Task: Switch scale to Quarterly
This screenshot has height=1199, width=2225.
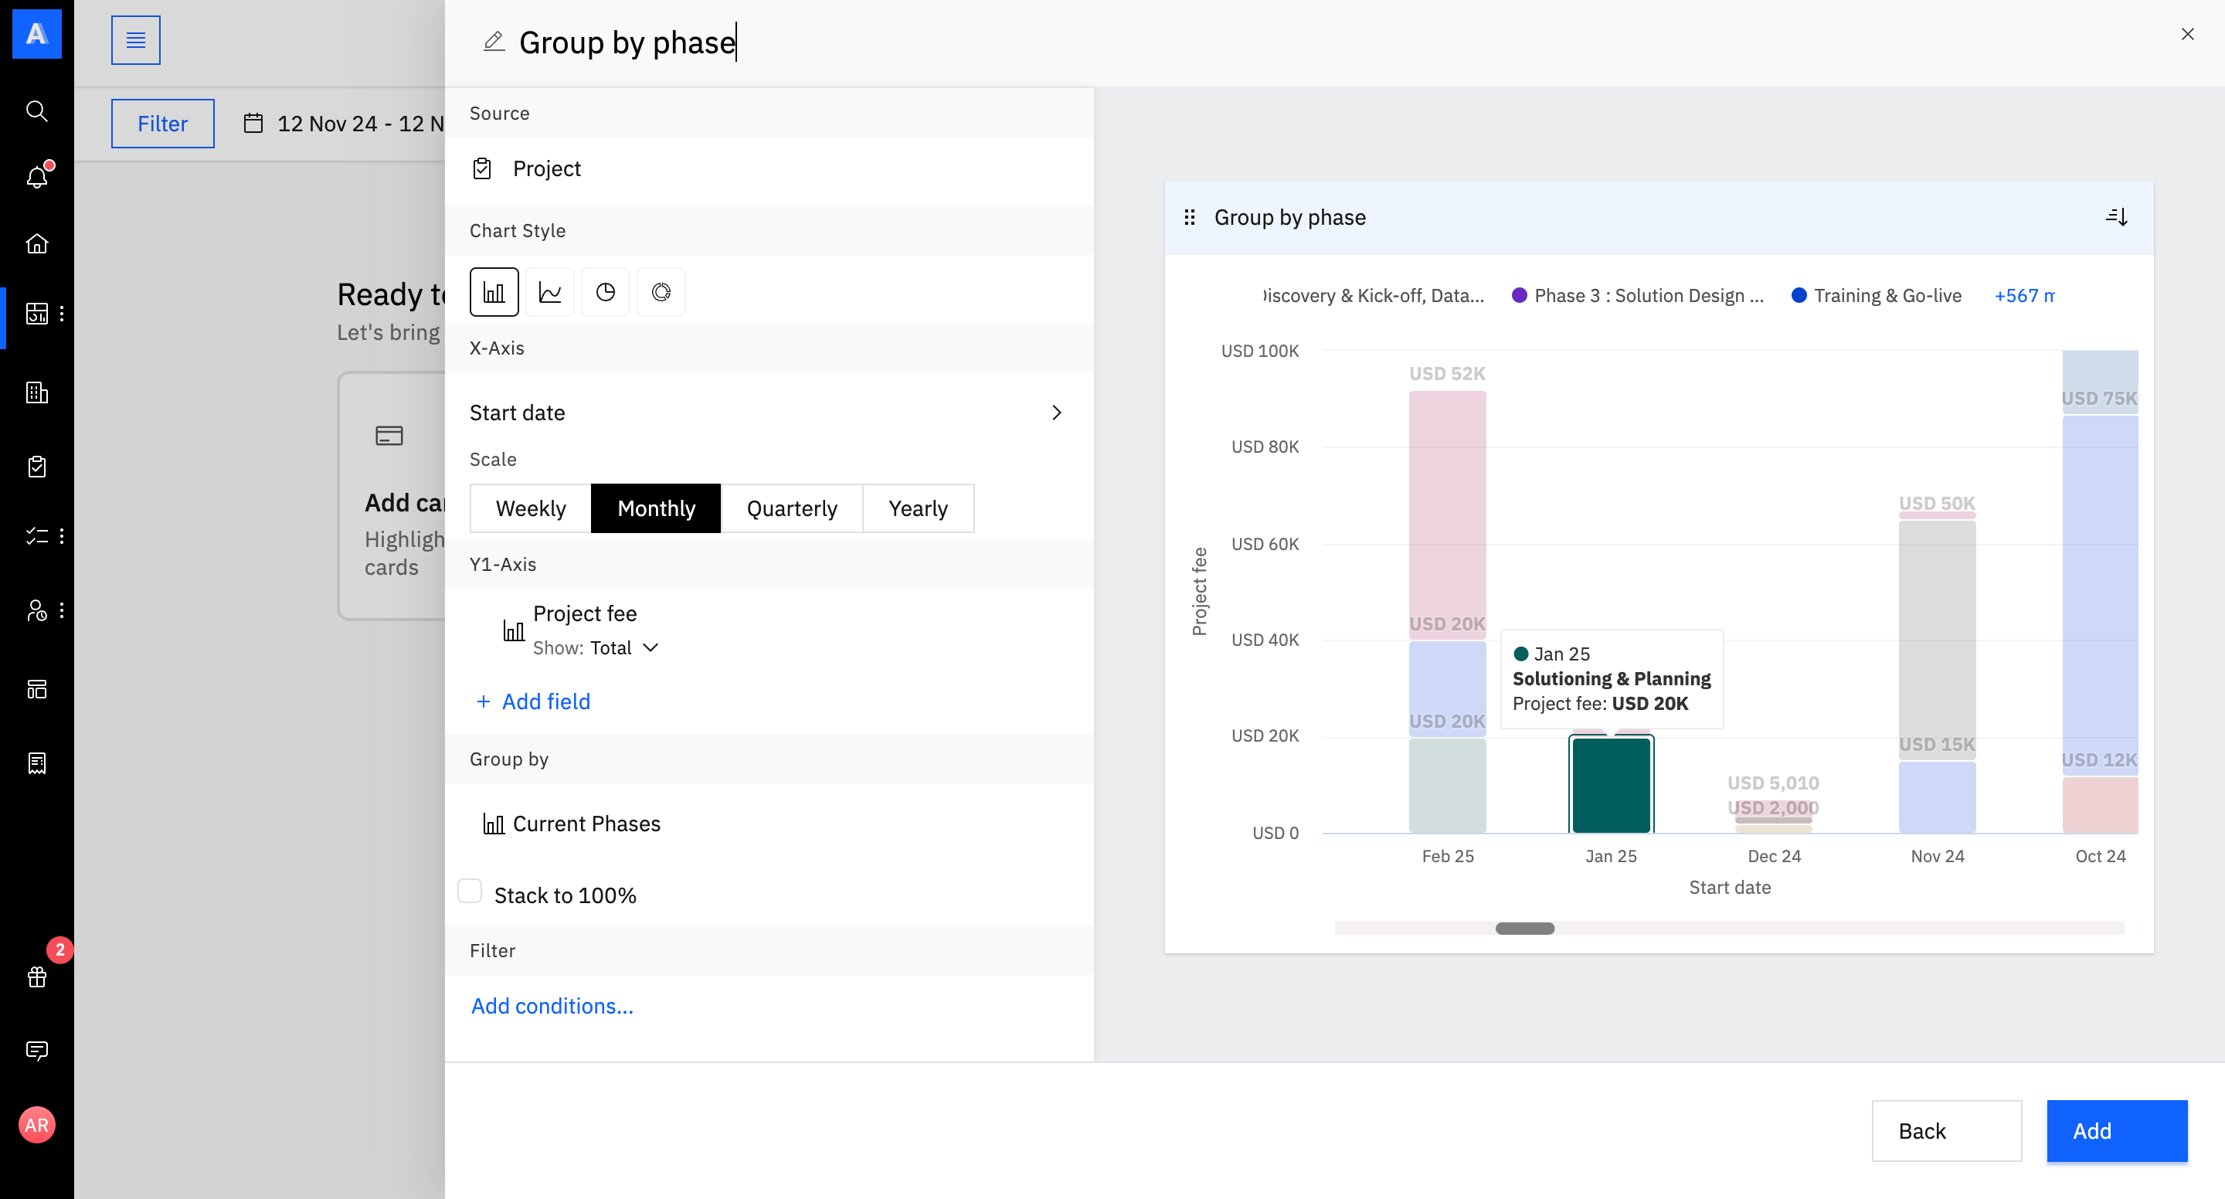Action: (791, 508)
